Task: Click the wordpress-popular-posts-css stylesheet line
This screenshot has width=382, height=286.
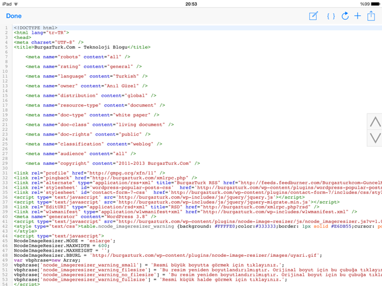Action: click(198, 188)
